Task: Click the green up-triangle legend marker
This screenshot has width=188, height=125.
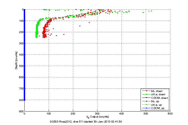Action: coord(146,105)
